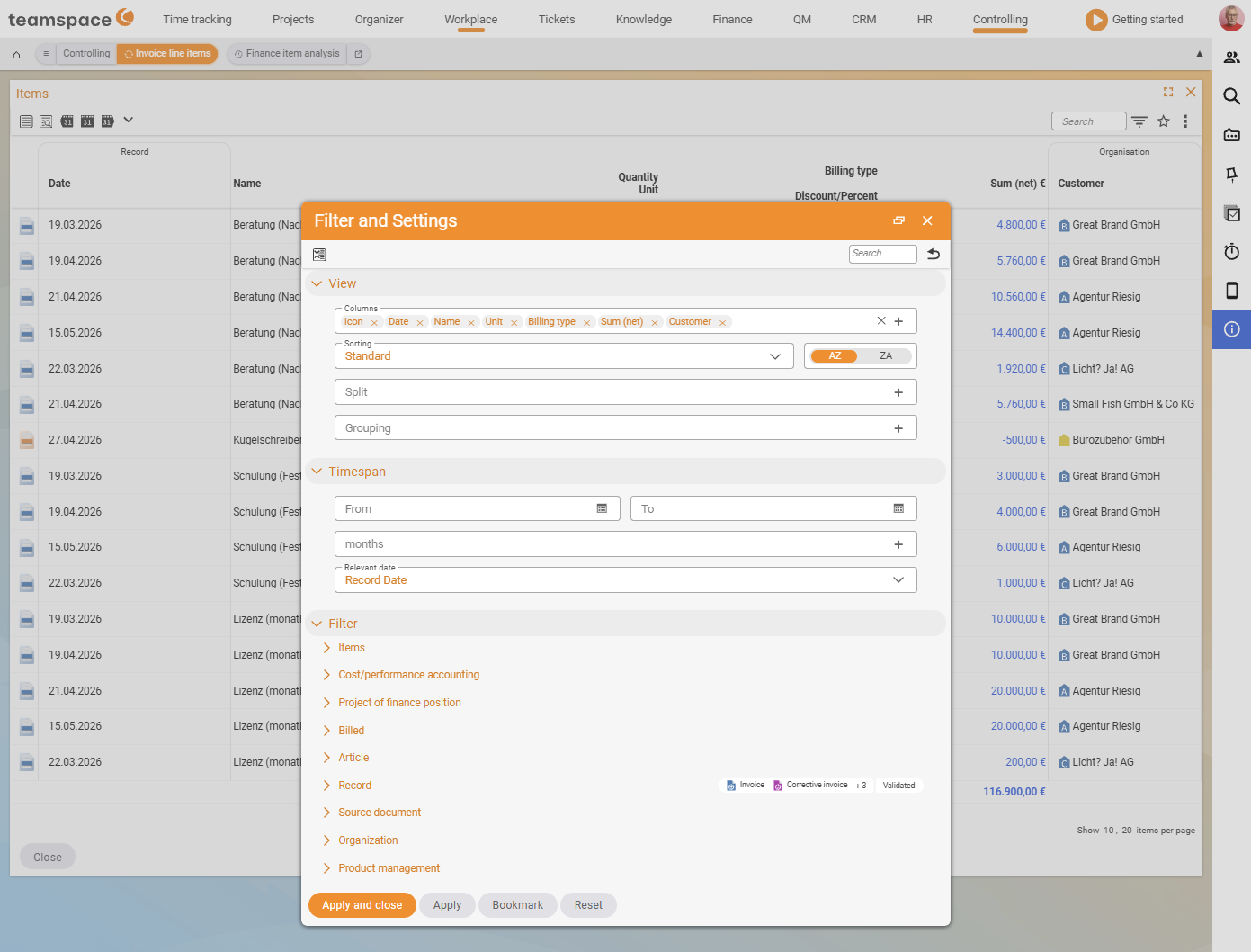This screenshot has width=1251, height=952.
Task: Switch to the Finance item analysis tab
Action: click(288, 54)
